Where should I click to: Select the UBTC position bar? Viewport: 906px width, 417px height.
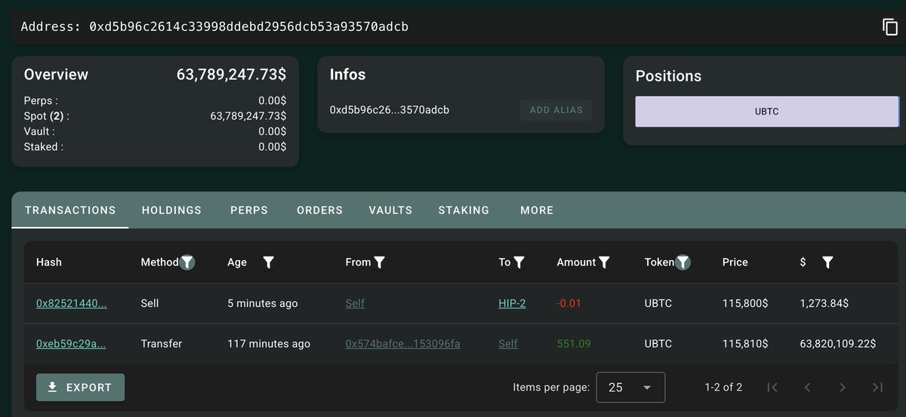point(767,112)
